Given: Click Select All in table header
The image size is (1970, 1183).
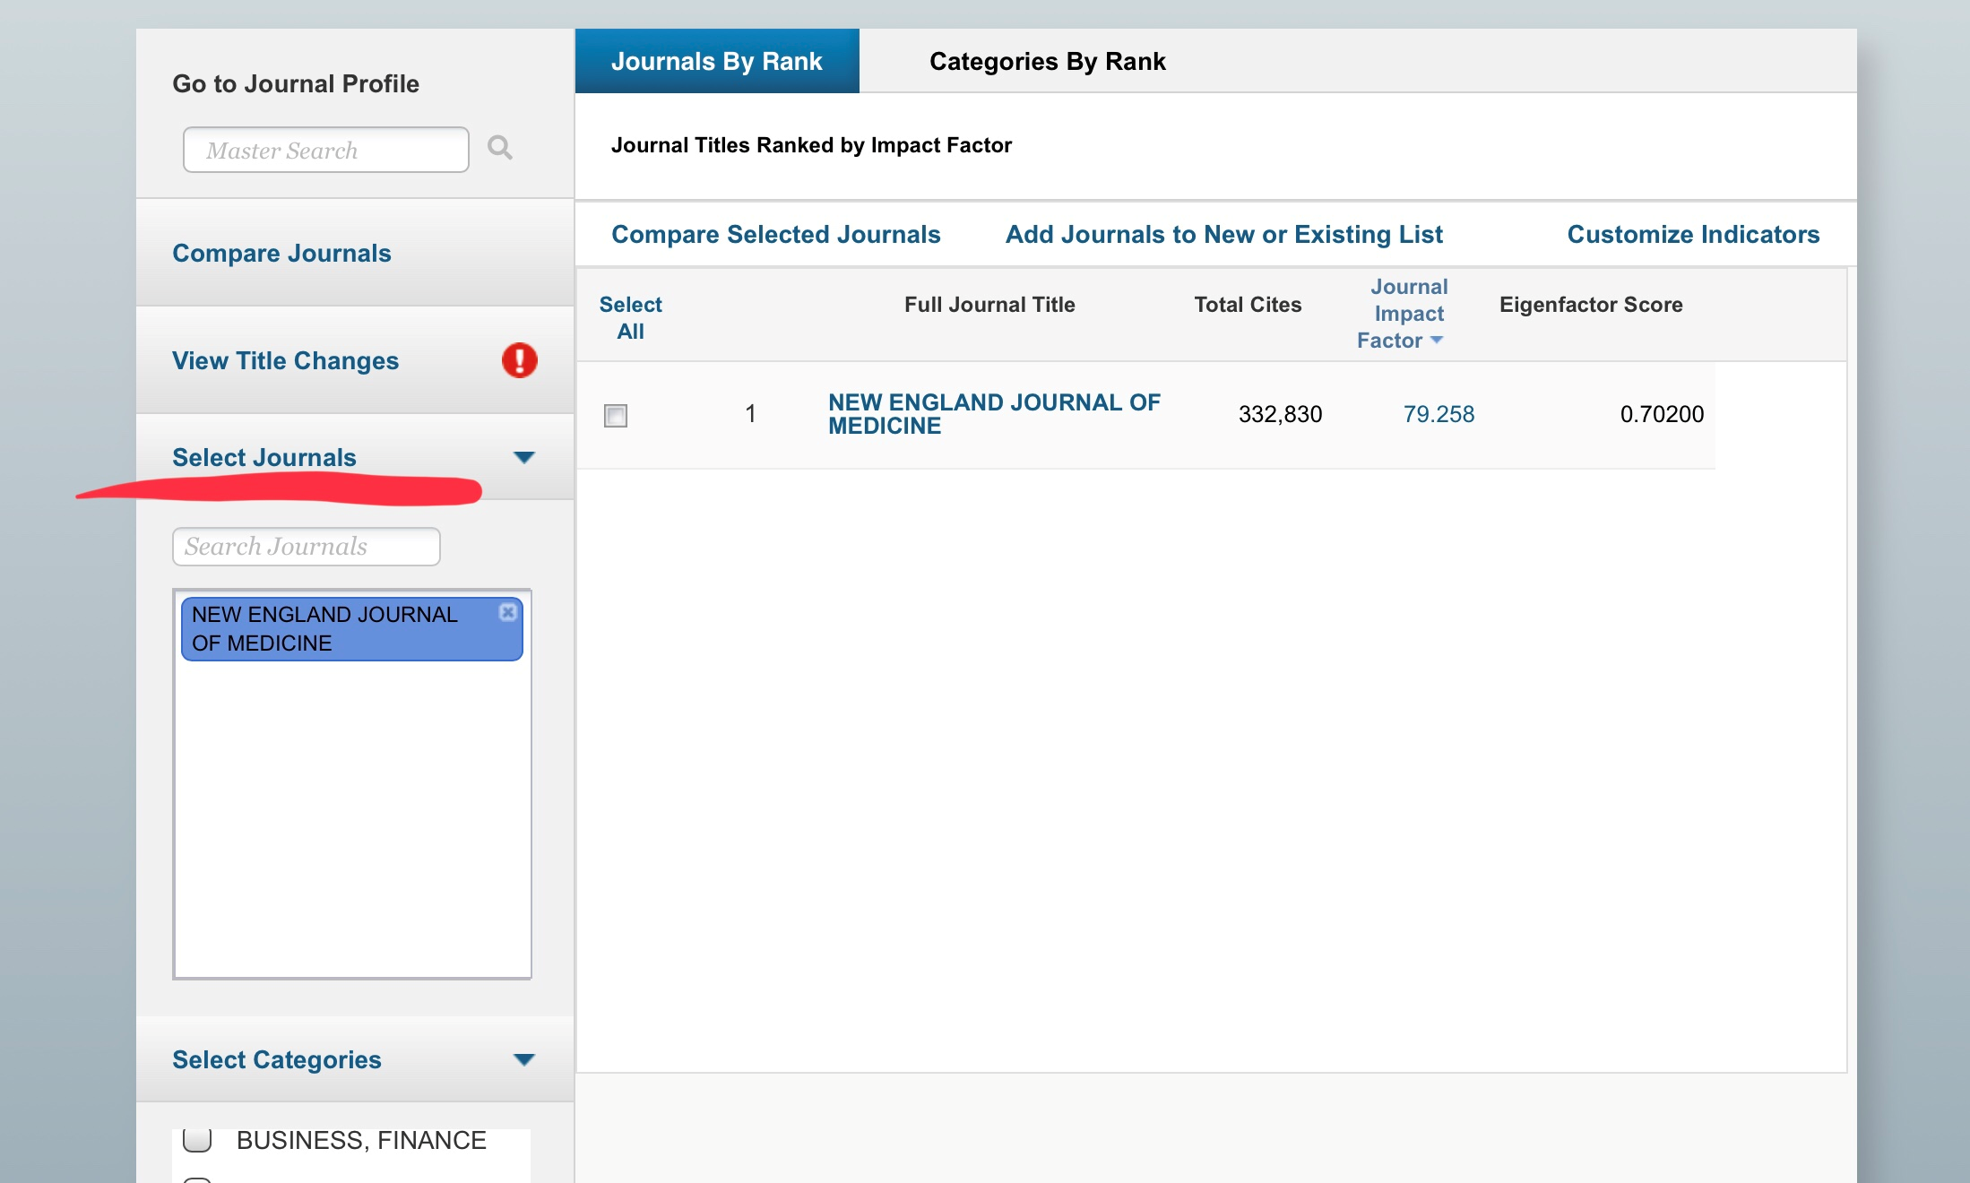Looking at the screenshot, I should [x=630, y=317].
